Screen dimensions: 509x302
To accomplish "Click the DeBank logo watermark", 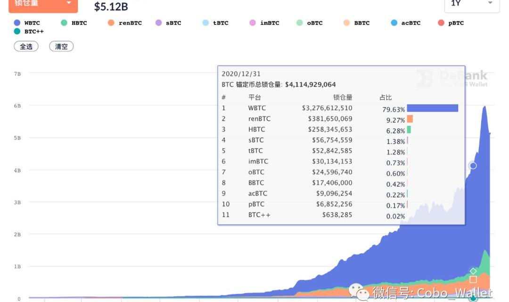I will [x=452, y=79].
